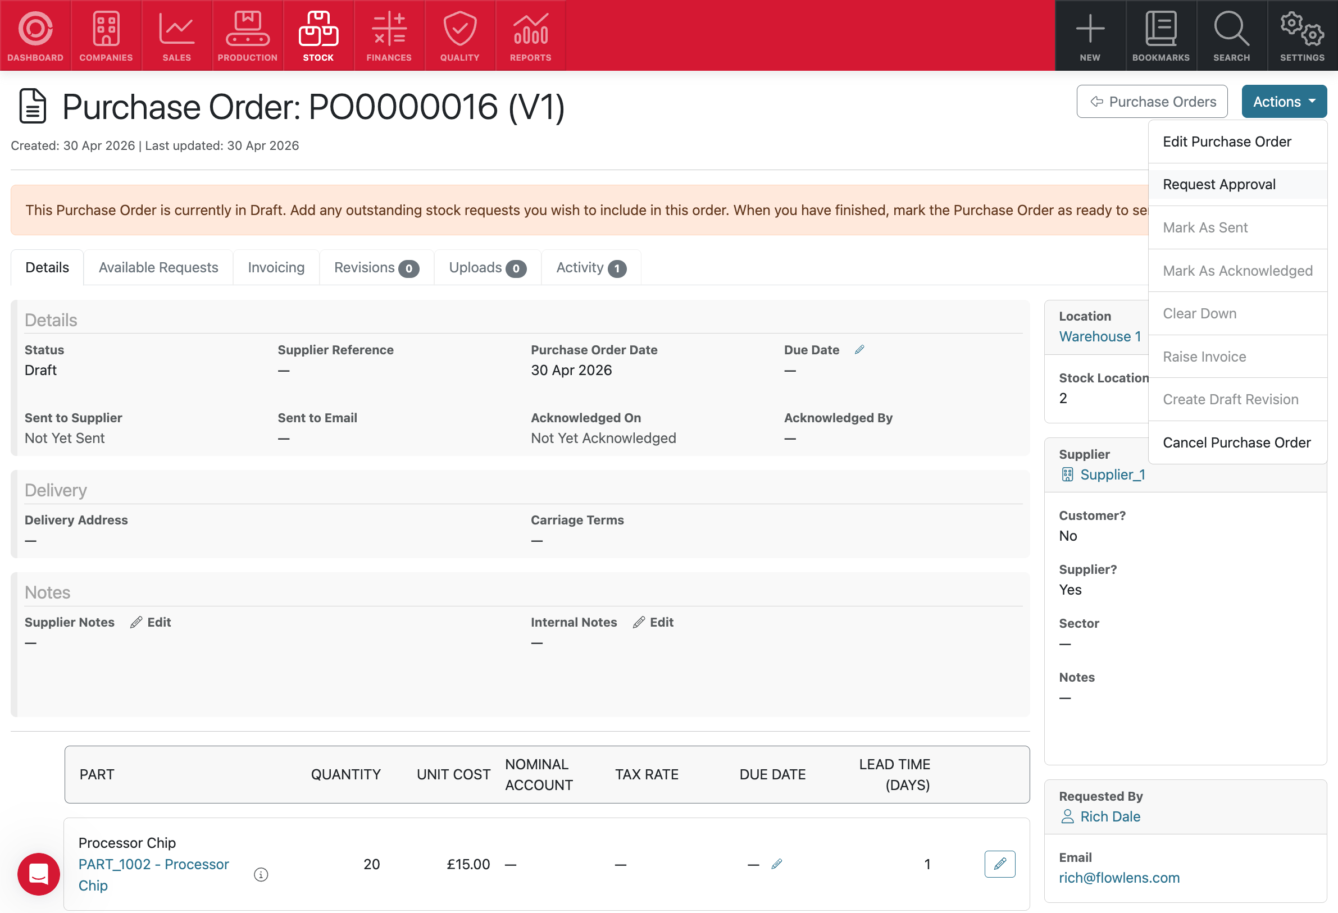
Task: Toggle the Actions dropdown button
Action: coord(1284,101)
